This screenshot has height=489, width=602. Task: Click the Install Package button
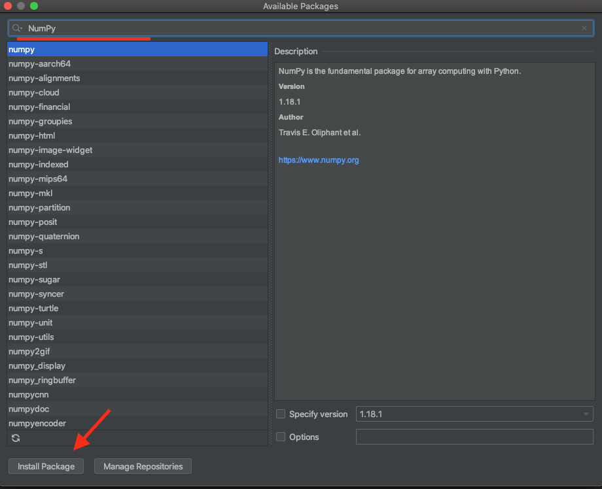click(46, 466)
